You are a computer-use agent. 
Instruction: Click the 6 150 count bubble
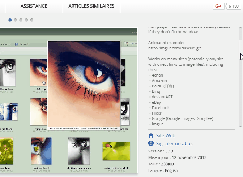tap(234, 6)
